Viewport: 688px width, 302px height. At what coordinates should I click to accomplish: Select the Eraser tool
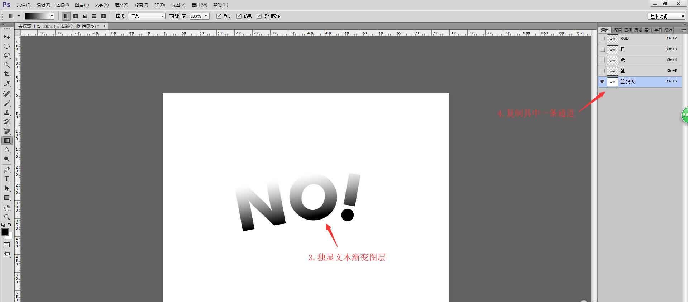7,131
